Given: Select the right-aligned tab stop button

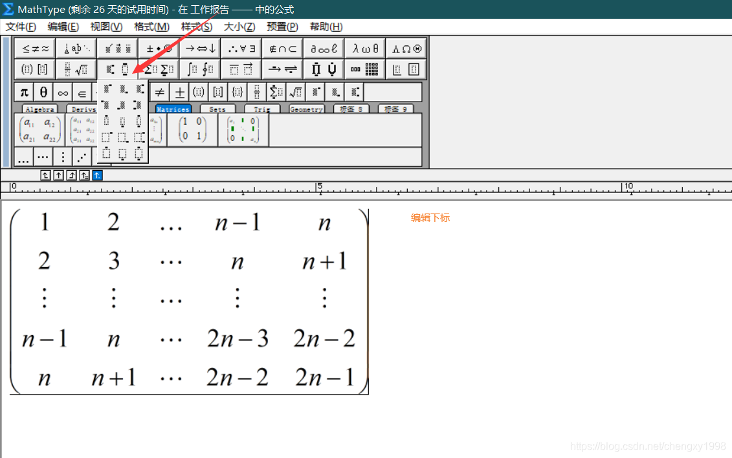Looking at the screenshot, I should coord(71,175).
